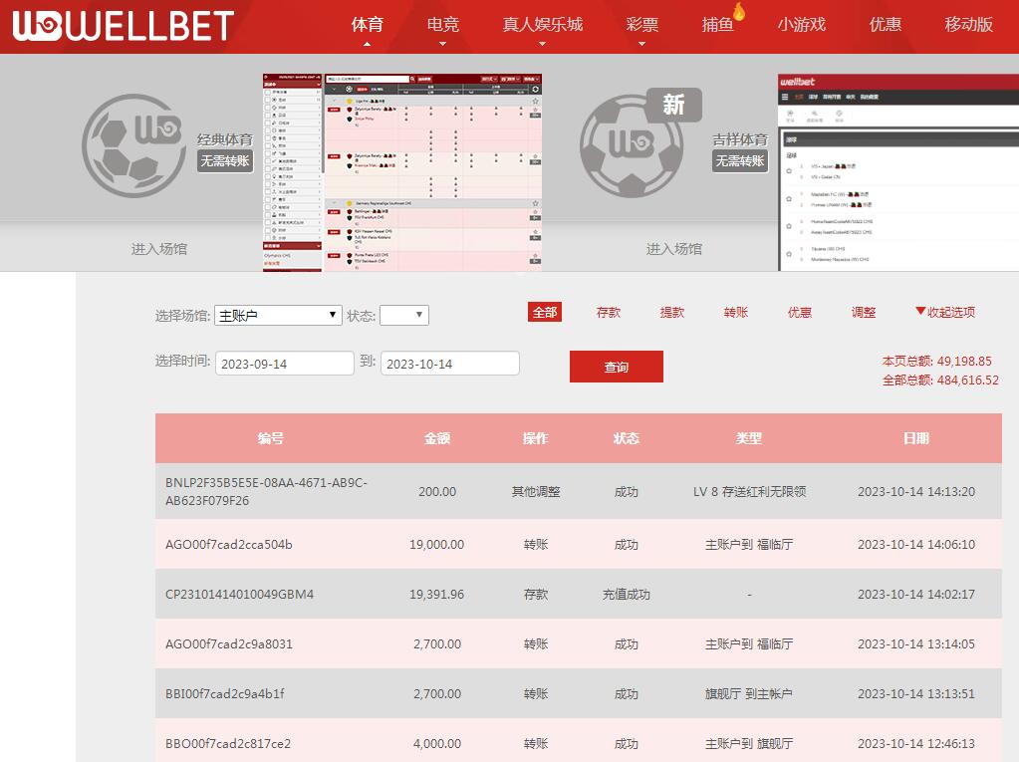The width and height of the screenshot is (1019, 762).
Task: Click the 其他调整 operation cell
Action: (536, 492)
